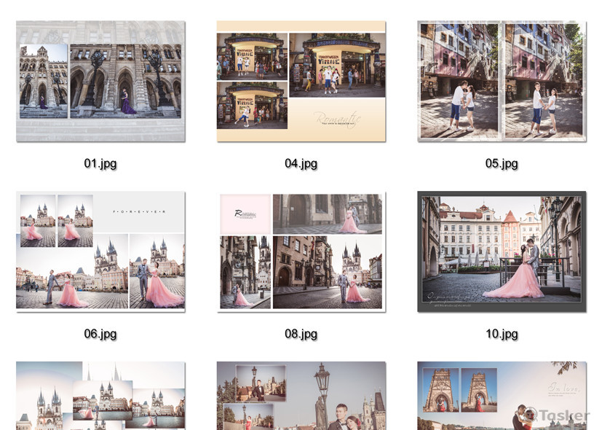Select the 08.jpg file name text

pos(301,334)
